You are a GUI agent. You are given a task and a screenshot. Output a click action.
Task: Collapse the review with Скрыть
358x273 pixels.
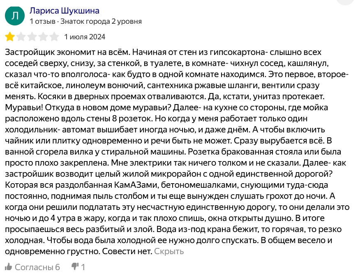[x=169, y=251]
